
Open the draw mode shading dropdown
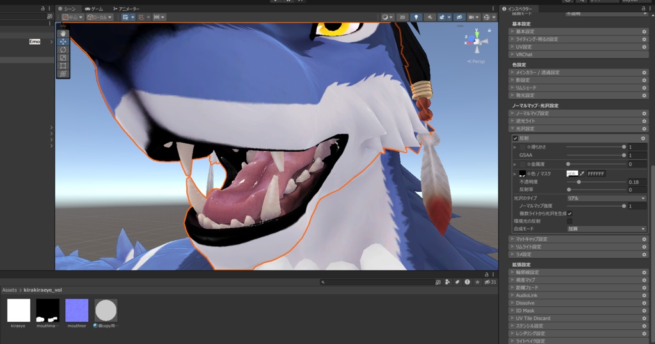tap(387, 17)
